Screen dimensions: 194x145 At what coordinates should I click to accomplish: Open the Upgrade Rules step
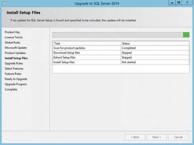click(14, 63)
